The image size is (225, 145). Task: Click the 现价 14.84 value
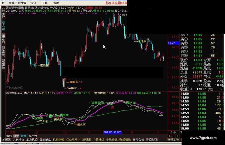(198, 60)
